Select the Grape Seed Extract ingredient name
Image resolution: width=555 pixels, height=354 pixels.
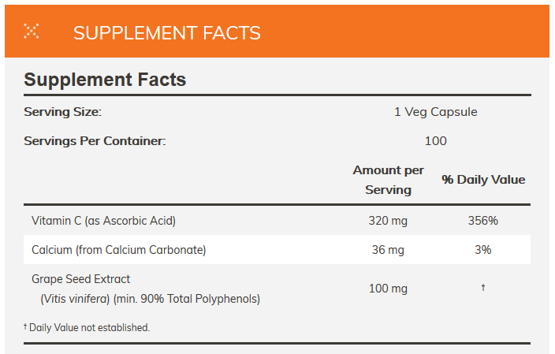pos(81,279)
